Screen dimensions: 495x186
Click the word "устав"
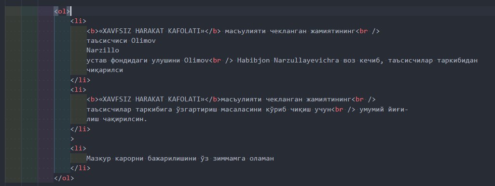(x=96, y=61)
